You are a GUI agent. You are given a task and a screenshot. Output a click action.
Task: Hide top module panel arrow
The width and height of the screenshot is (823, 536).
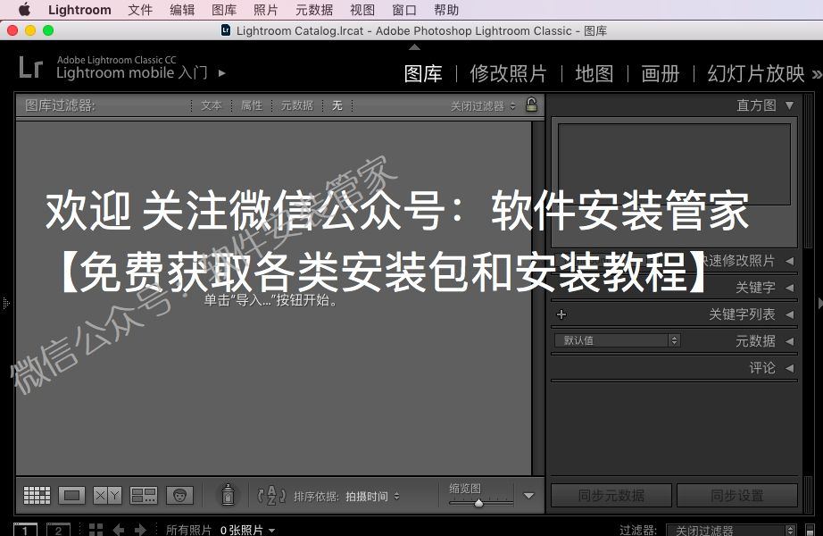[414, 47]
